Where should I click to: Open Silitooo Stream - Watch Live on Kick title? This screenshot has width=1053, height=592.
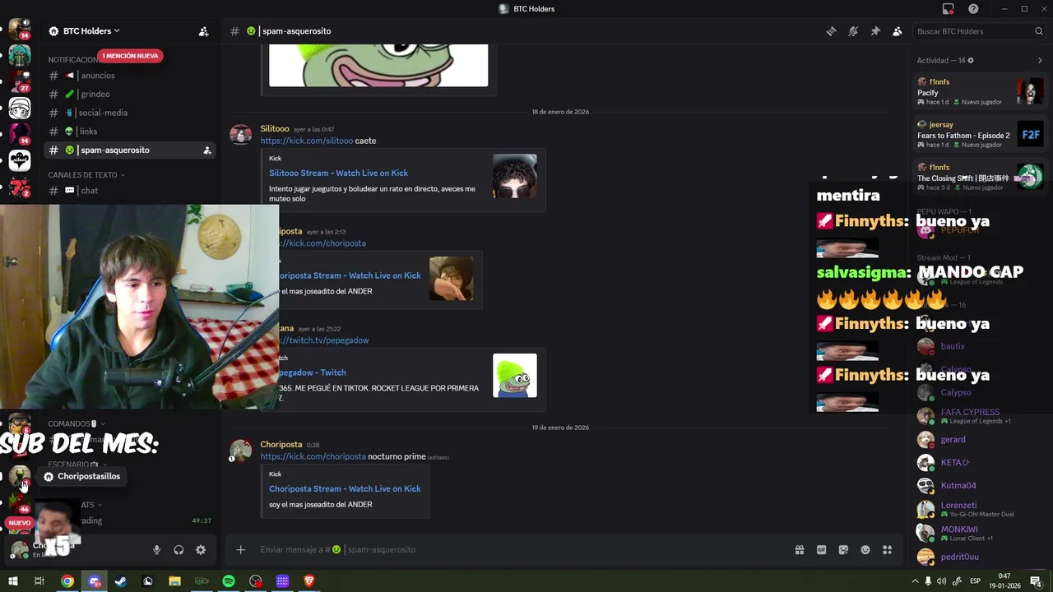pos(338,173)
